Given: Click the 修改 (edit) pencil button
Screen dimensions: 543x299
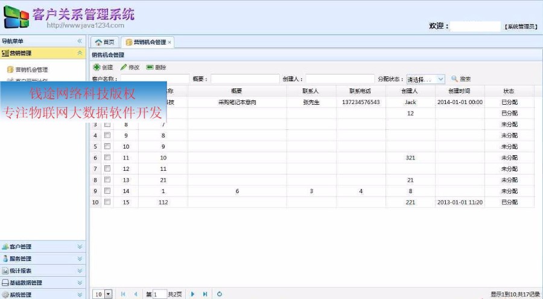Looking at the screenshot, I should click(x=130, y=67).
